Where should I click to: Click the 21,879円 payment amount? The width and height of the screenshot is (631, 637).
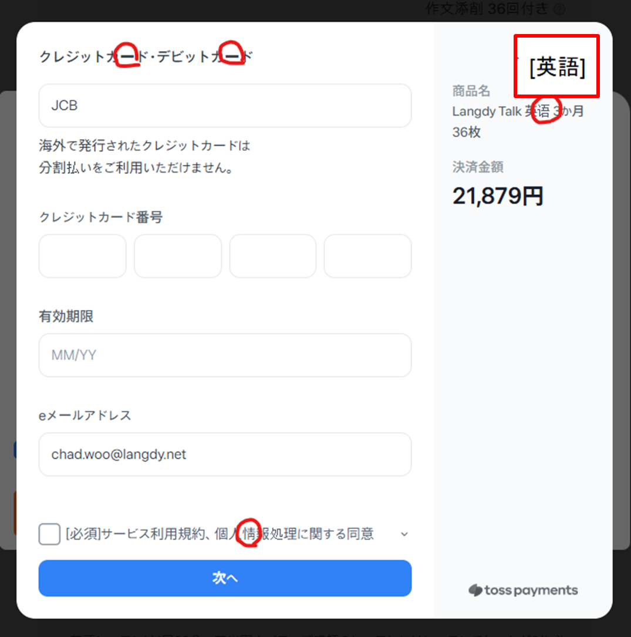(x=498, y=196)
